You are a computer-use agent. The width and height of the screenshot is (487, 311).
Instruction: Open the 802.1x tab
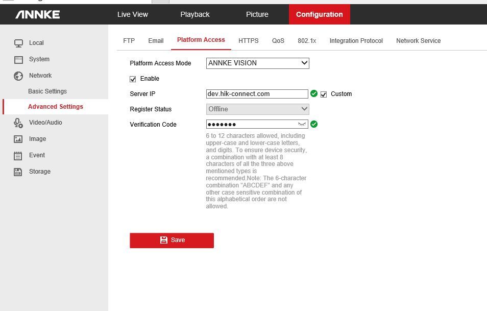307,41
